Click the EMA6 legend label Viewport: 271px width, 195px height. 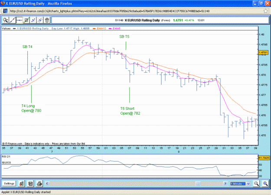click(x=117, y=29)
